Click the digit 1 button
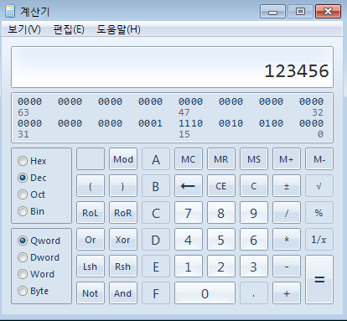This screenshot has width=347, height=321. [189, 267]
